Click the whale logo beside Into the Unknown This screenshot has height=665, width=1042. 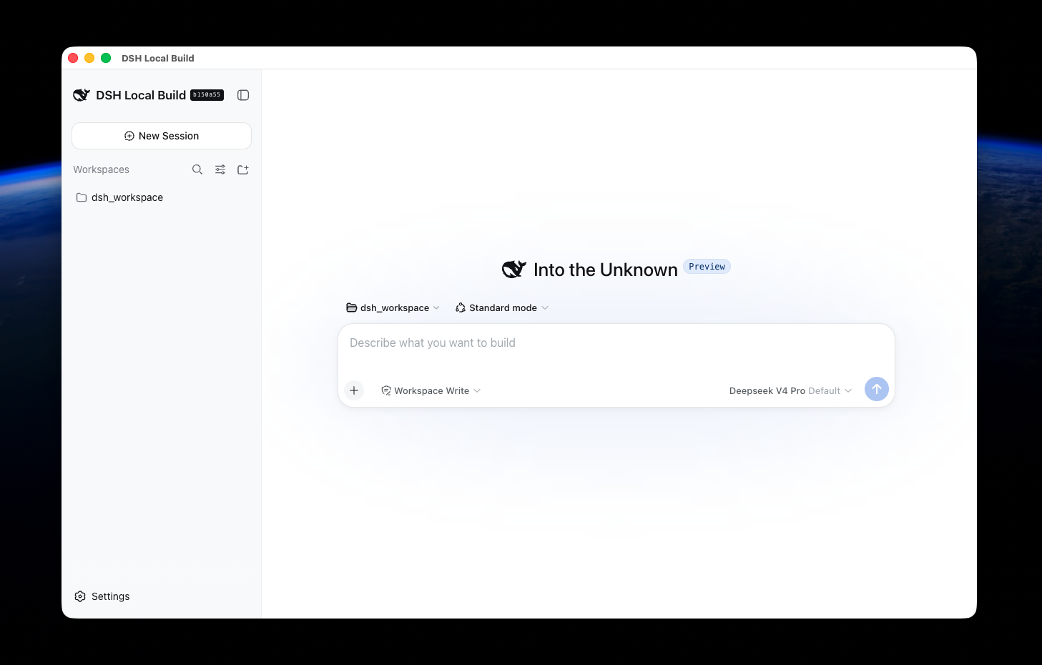514,270
